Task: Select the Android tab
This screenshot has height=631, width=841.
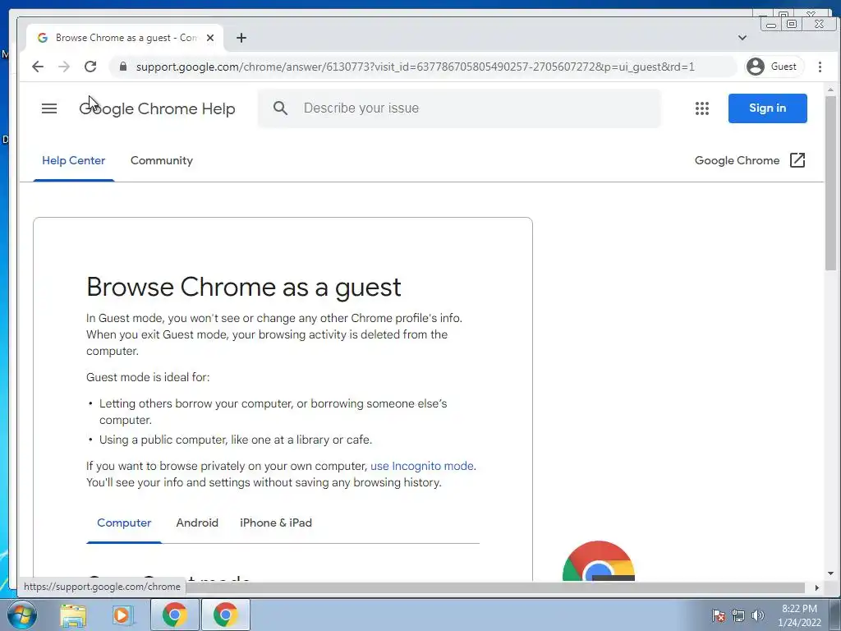Action: point(197,523)
